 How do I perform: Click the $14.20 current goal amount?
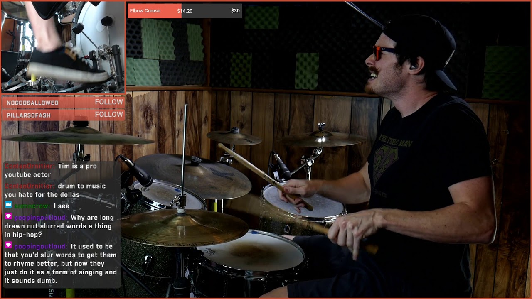click(185, 11)
